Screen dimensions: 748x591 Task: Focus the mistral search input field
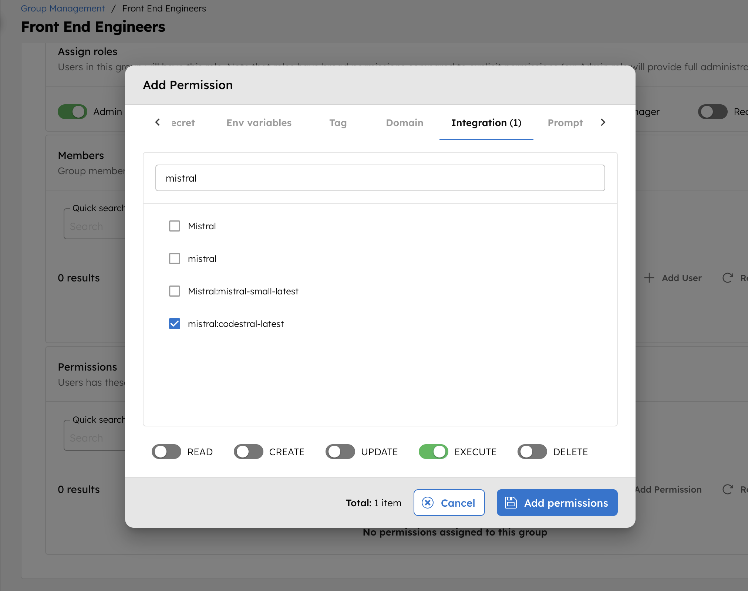380,178
